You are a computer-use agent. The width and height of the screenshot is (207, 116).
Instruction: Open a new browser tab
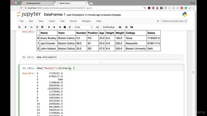91,4
